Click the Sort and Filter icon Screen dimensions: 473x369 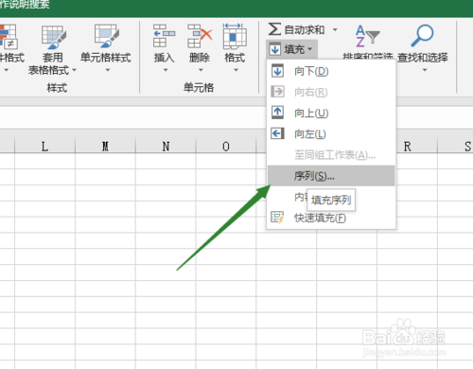(367, 36)
